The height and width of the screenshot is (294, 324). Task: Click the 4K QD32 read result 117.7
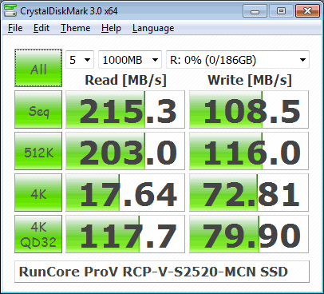pos(125,234)
